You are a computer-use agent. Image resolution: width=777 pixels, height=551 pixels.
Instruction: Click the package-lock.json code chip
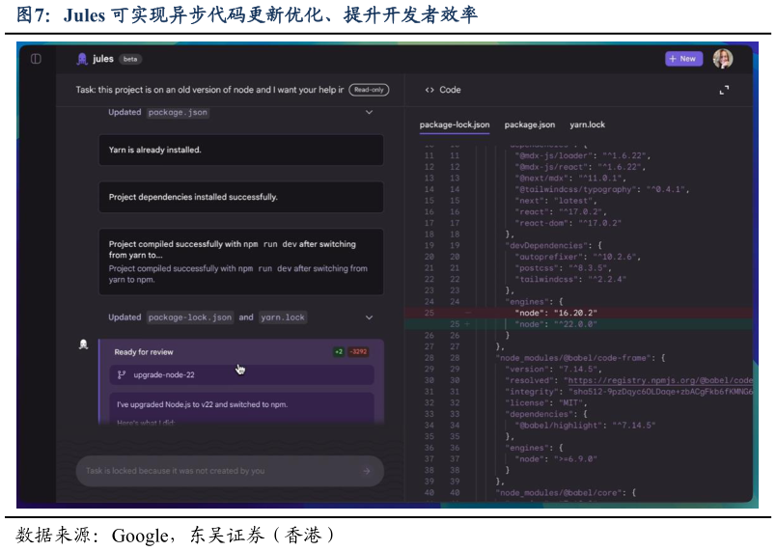coord(190,317)
